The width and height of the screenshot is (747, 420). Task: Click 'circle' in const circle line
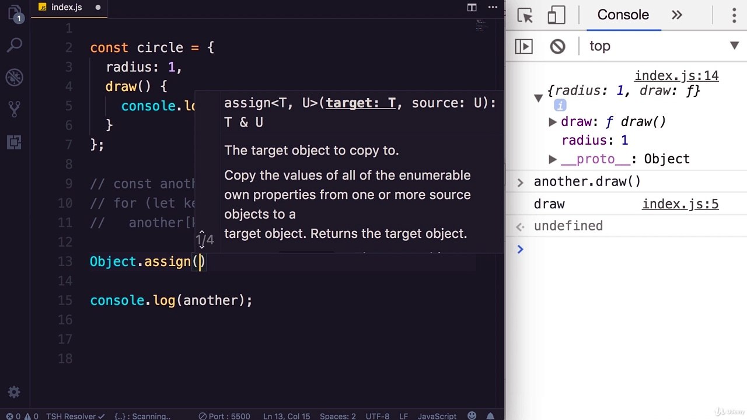tap(159, 48)
